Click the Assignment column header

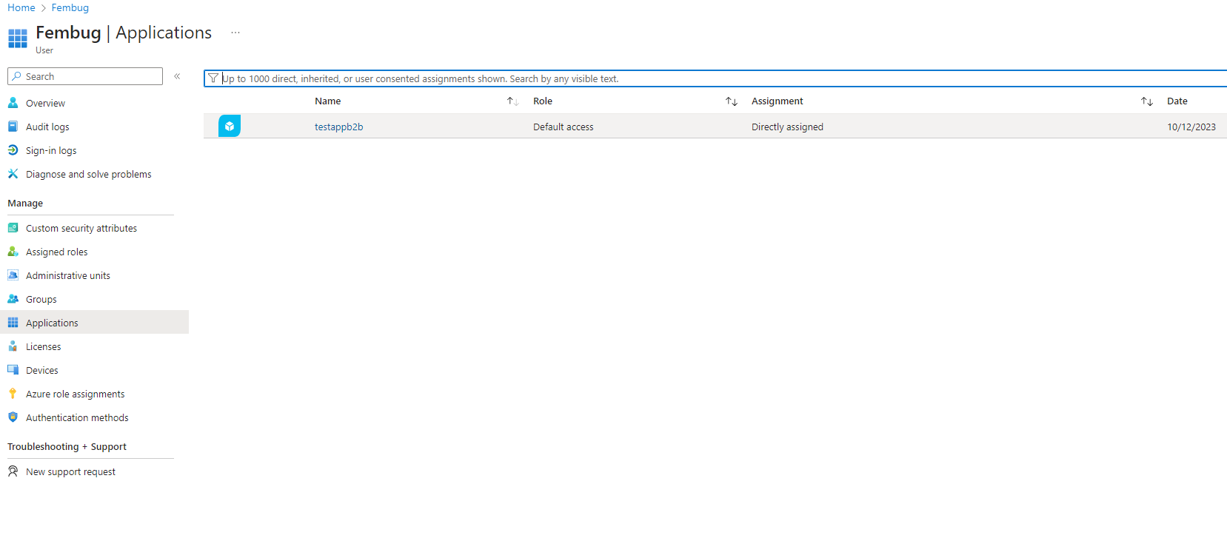click(778, 101)
